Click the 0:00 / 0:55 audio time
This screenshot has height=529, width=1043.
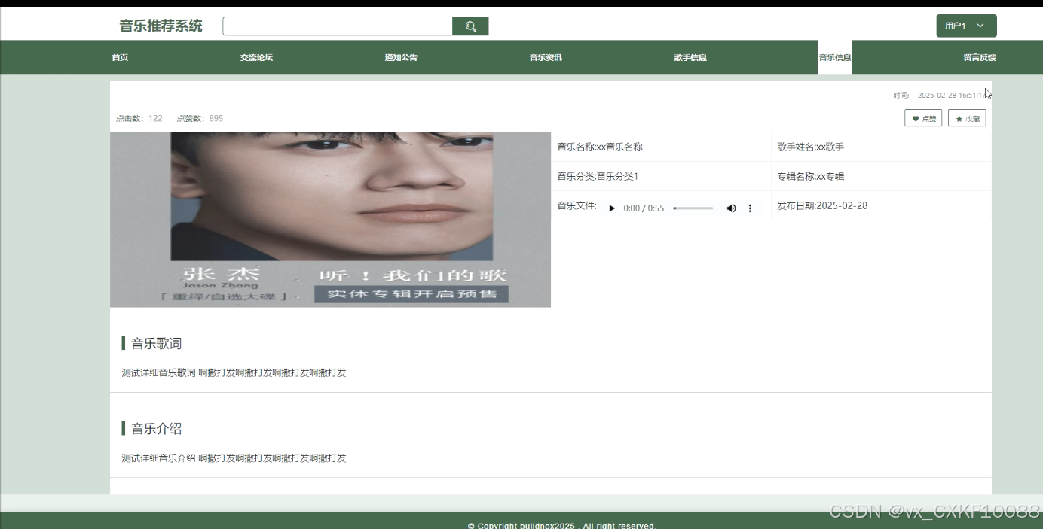644,208
